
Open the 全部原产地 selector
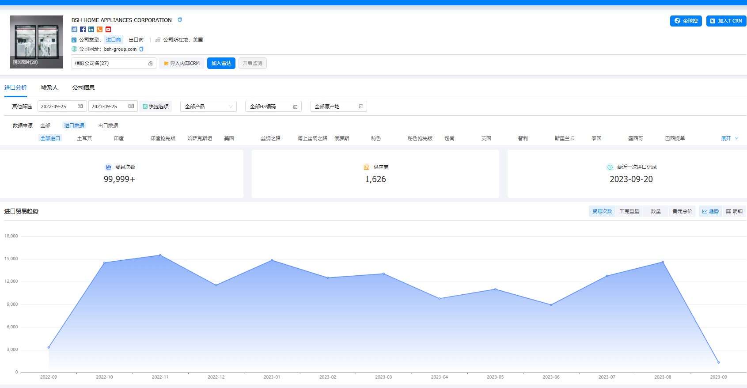339,107
